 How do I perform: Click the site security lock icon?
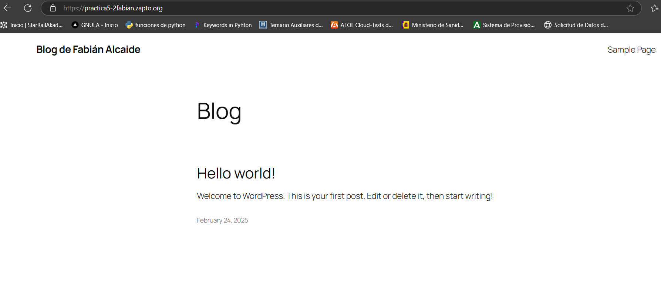(x=53, y=8)
